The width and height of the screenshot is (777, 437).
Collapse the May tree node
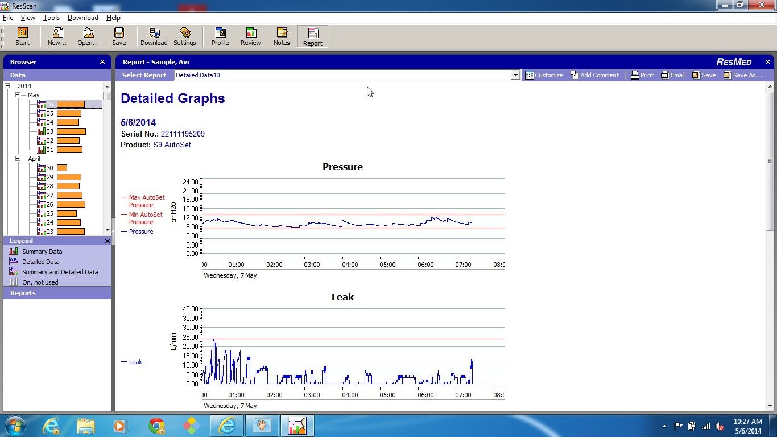[x=18, y=95]
